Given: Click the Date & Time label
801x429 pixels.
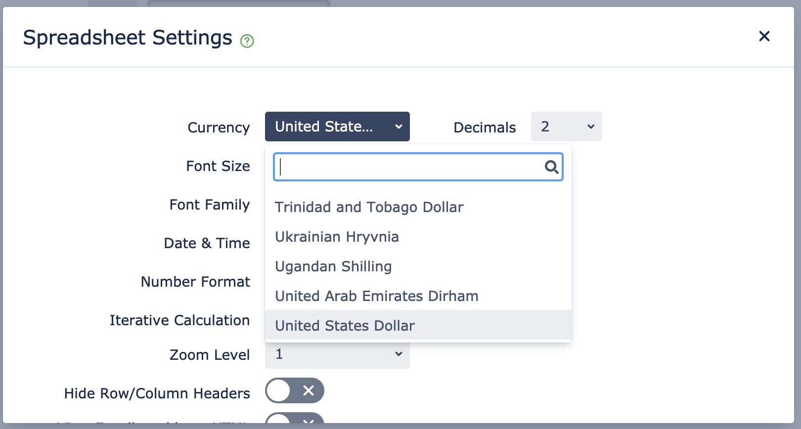Looking at the screenshot, I should tap(207, 243).
